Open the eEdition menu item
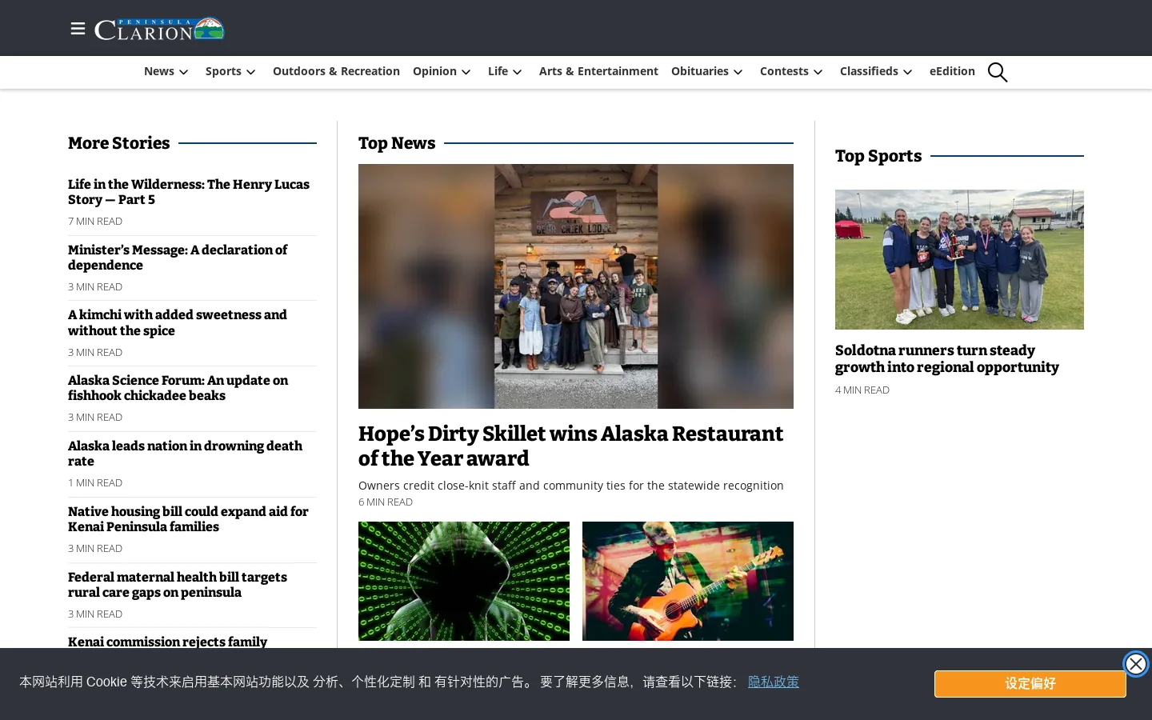This screenshot has height=720, width=1152. (x=952, y=71)
